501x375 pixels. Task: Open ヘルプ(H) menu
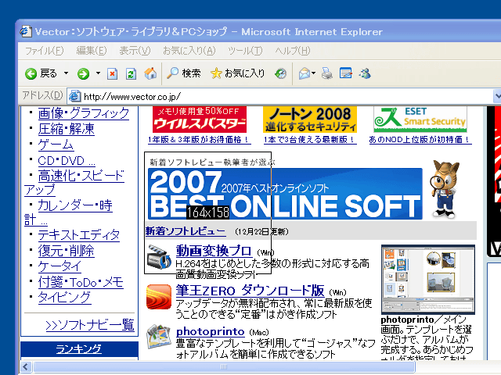tap(292, 51)
